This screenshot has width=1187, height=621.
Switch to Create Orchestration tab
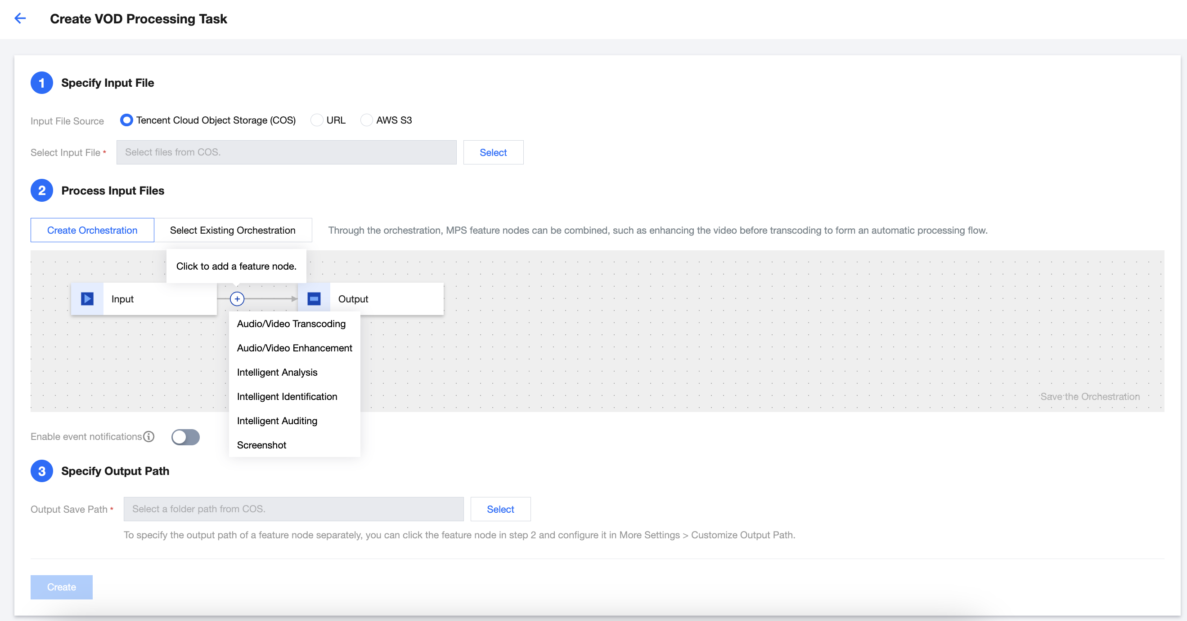(92, 230)
